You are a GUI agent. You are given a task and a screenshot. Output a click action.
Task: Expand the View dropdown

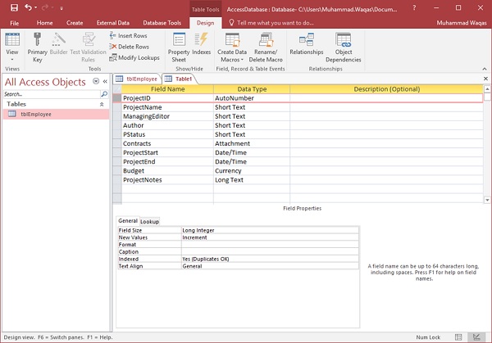[12, 59]
